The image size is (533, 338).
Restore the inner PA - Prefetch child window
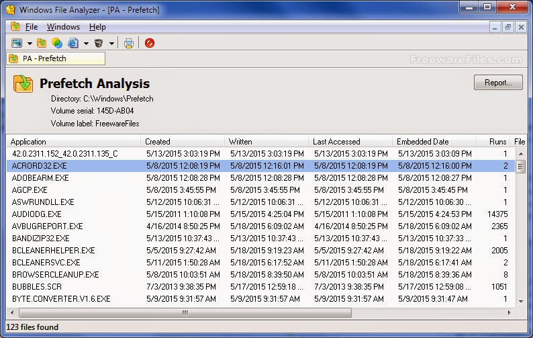508,28
